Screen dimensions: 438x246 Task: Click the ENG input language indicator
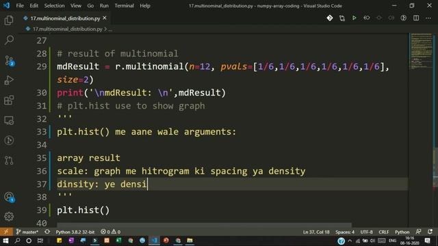click(x=392, y=241)
